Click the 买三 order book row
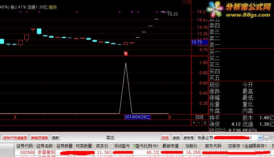Screen dimensions: 274x157 point(214,65)
